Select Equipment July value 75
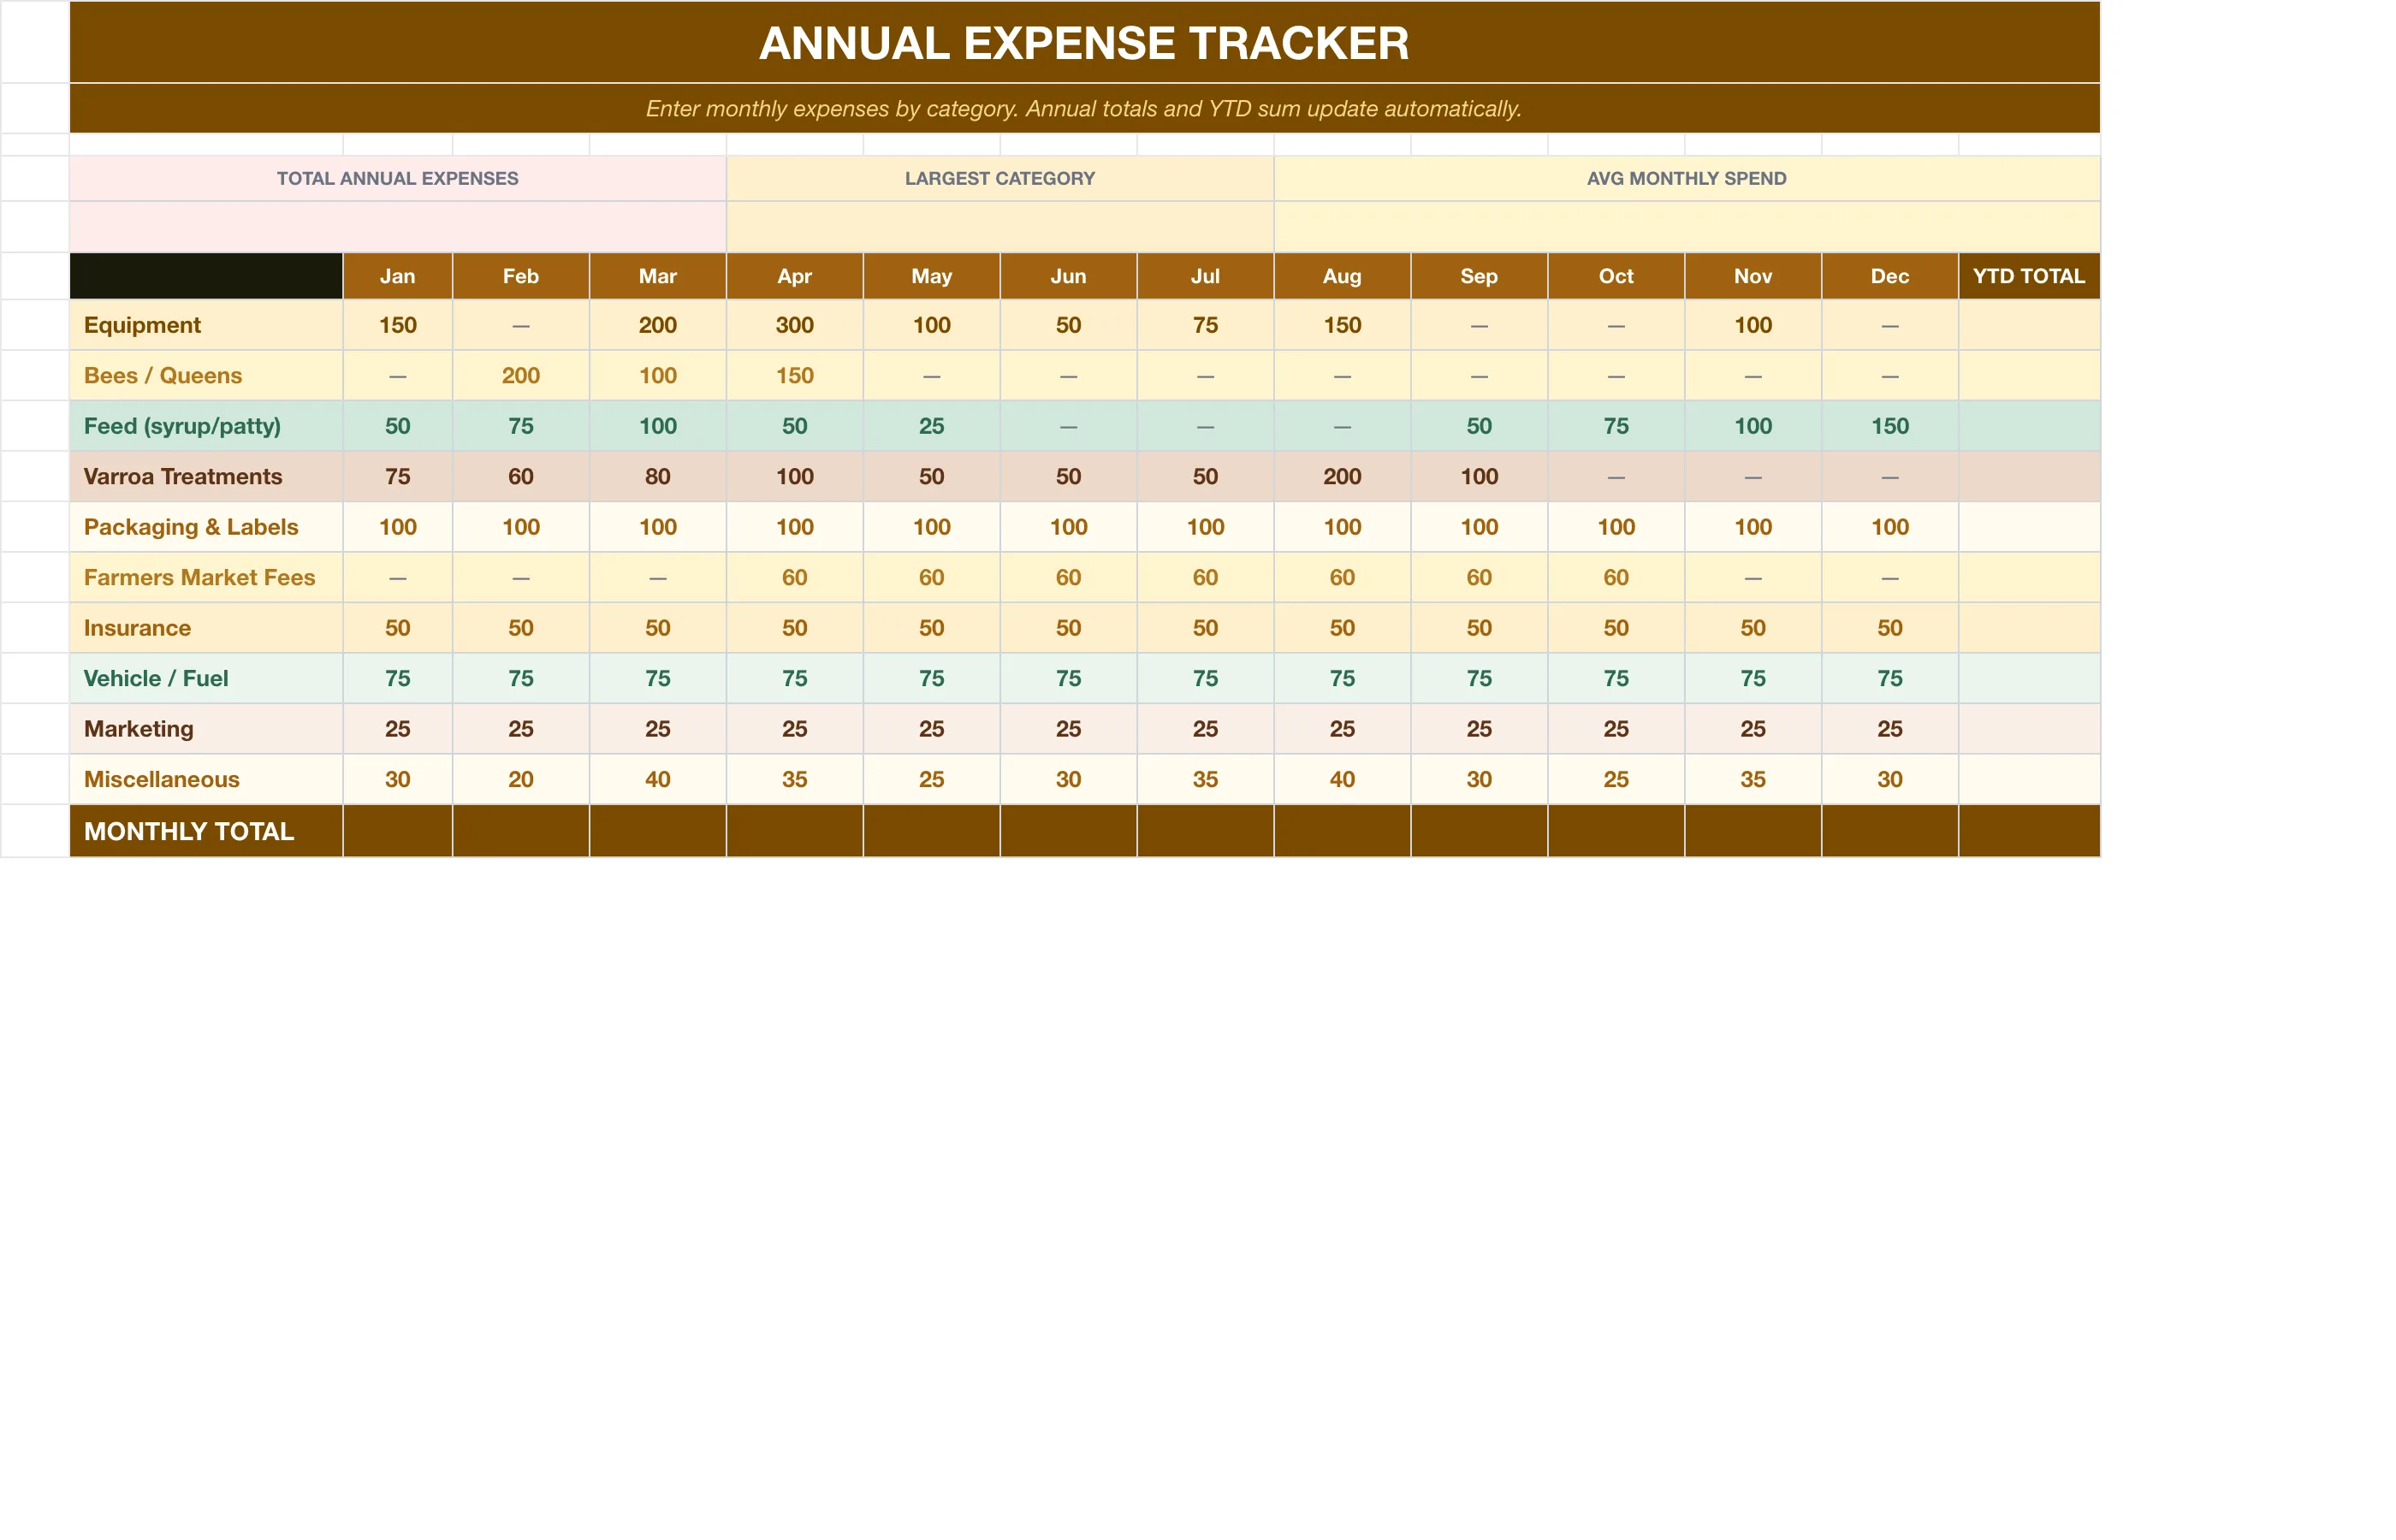The image size is (2396, 1540). coord(1205,325)
